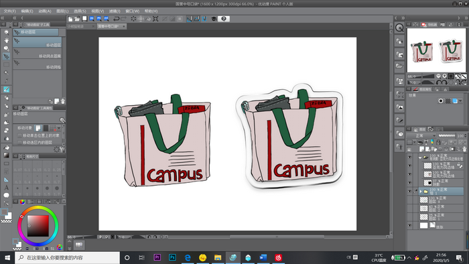Click inside the color wheel square
This screenshot has height=264, width=469.
pyautogui.click(x=38, y=225)
